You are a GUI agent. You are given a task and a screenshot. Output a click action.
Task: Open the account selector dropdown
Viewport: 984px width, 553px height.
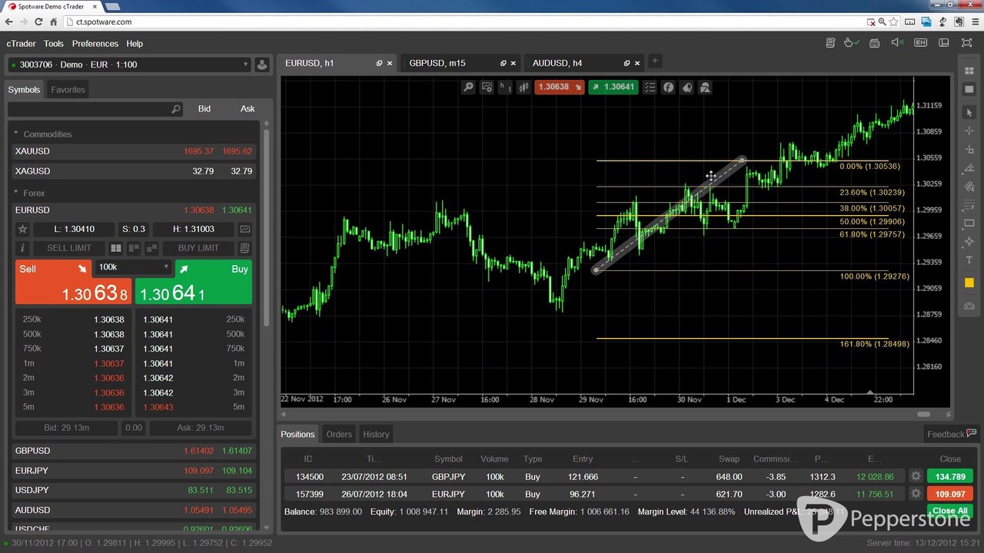129,65
